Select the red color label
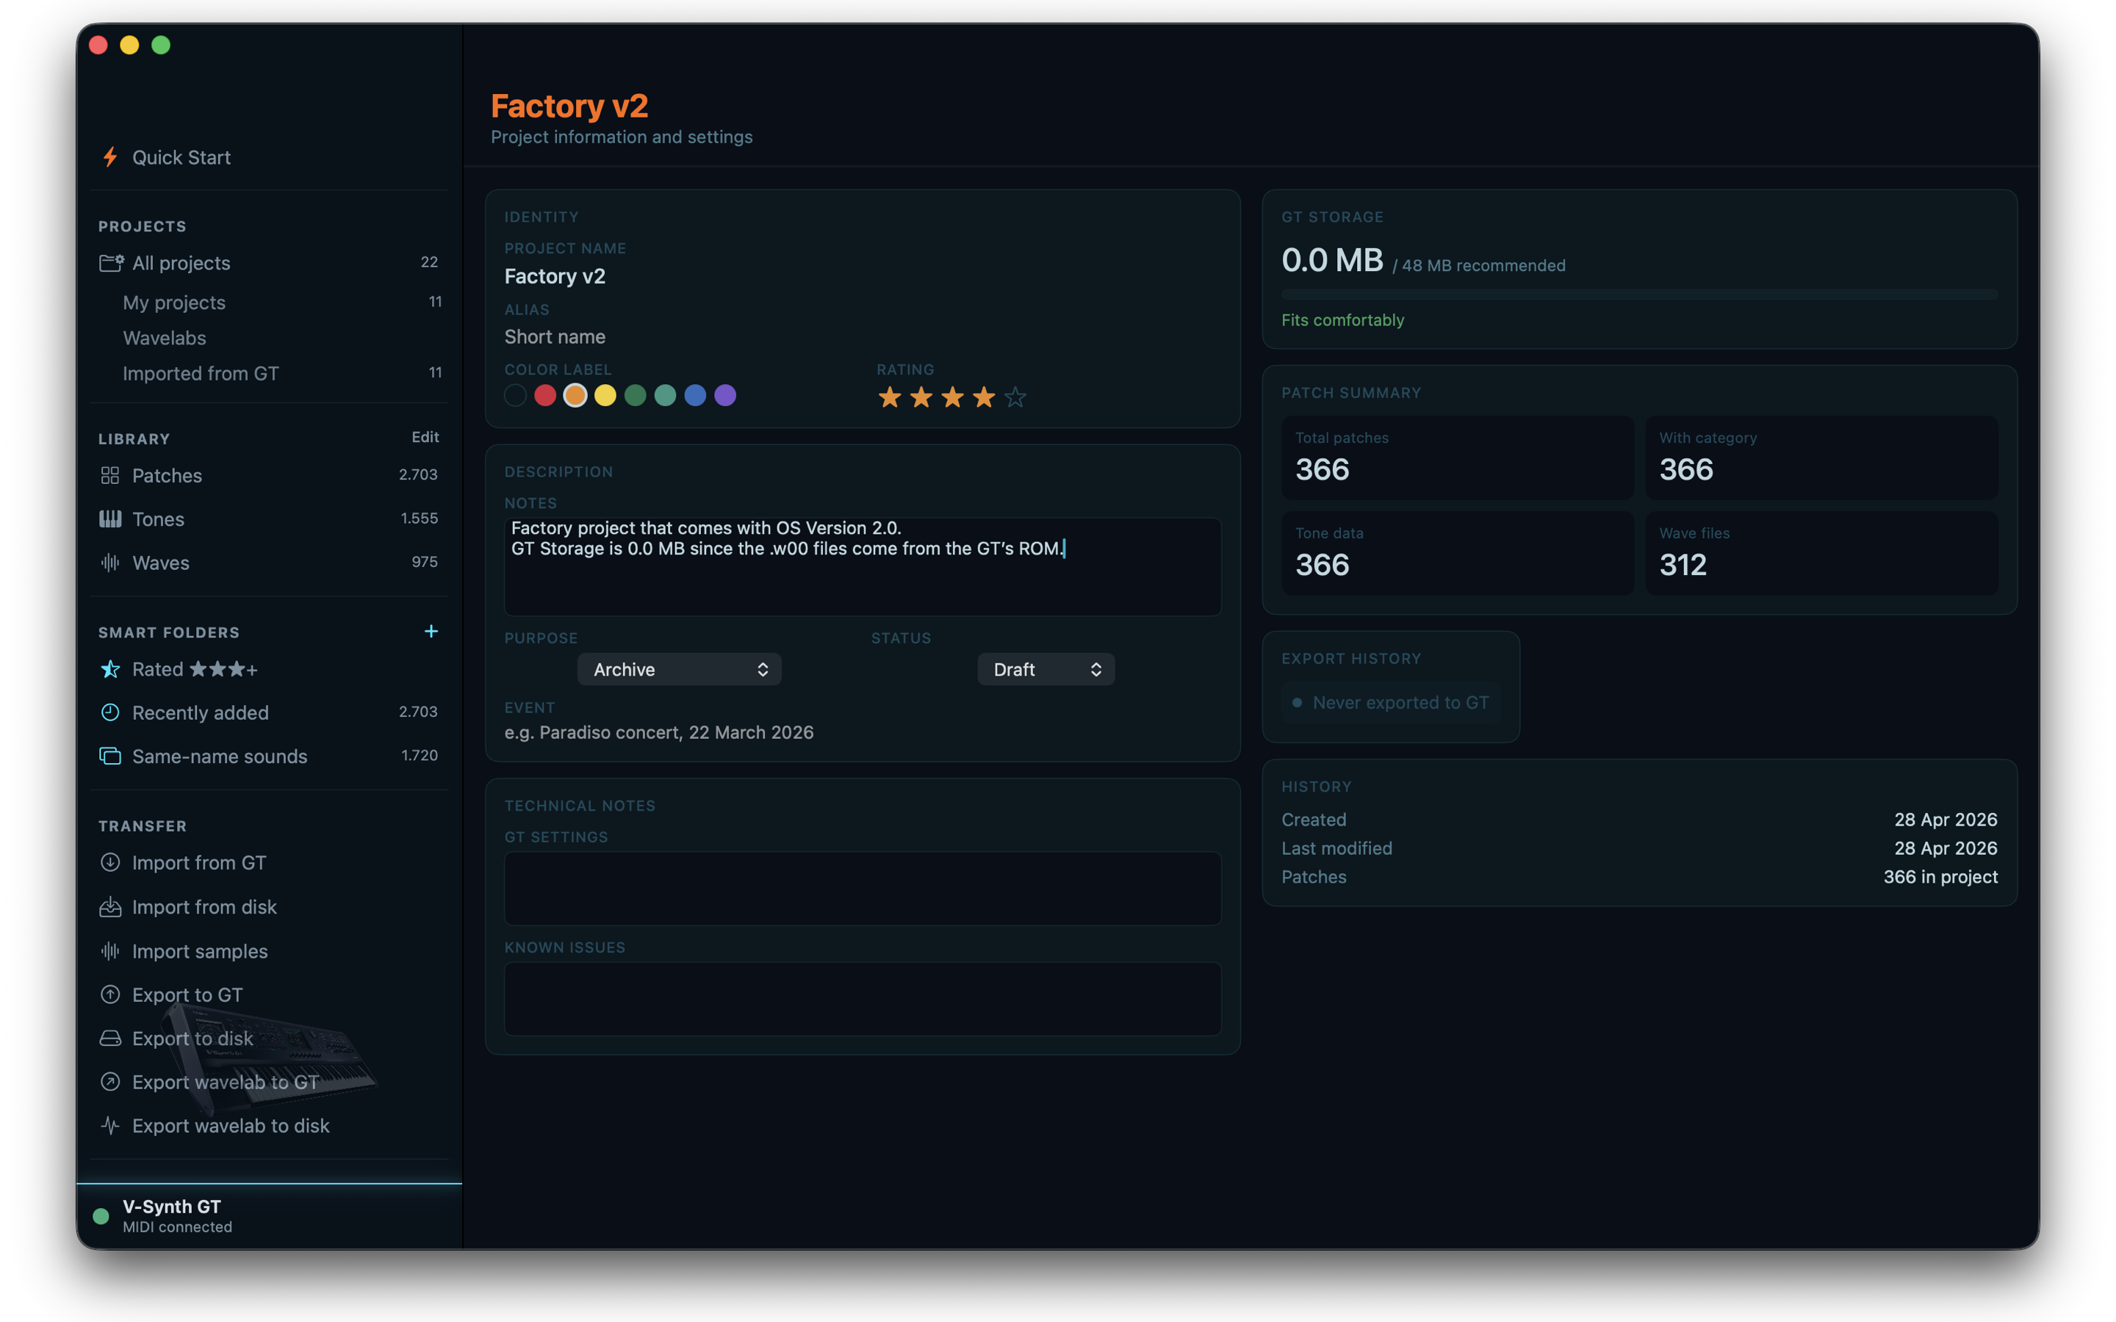The image size is (2116, 1322). [546, 396]
